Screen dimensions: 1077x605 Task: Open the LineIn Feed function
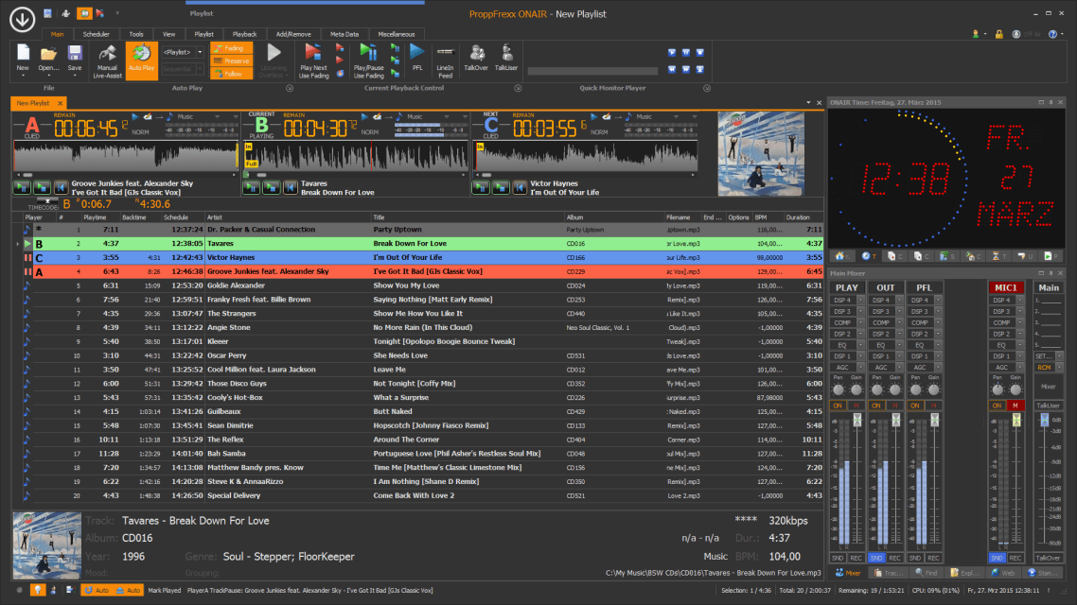tap(445, 59)
